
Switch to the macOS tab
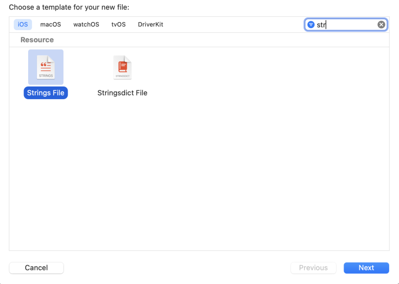[x=50, y=24]
